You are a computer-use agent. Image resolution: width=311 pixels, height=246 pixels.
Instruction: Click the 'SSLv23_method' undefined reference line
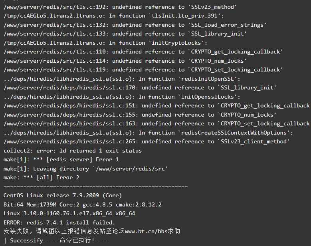pyautogui.click(x=120, y=7)
